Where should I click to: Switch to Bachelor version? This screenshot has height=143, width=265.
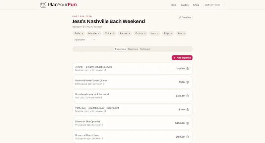point(214,5)
